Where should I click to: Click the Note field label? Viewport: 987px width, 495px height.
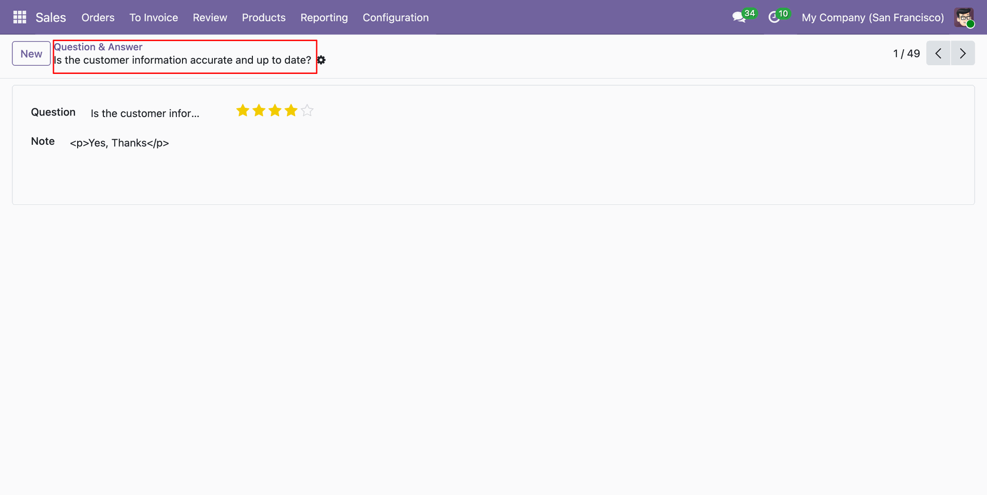click(43, 141)
